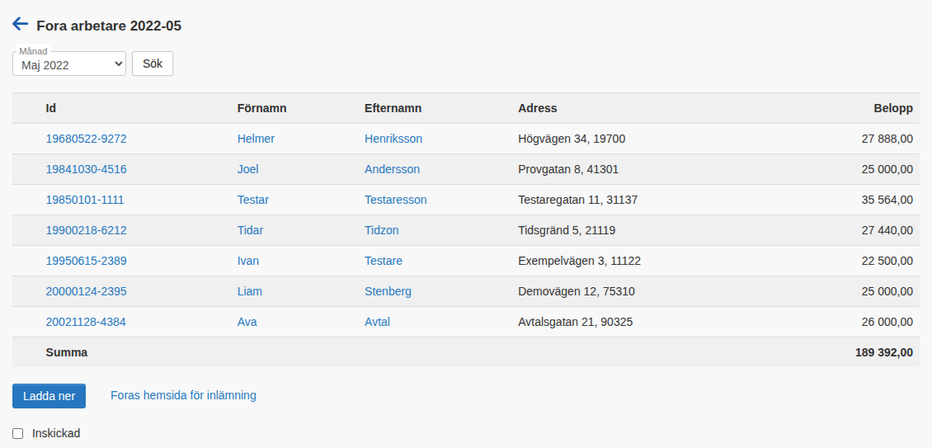Click address Demovägen 12, 75310
This screenshot has height=448, width=932.
[x=577, y=291]
